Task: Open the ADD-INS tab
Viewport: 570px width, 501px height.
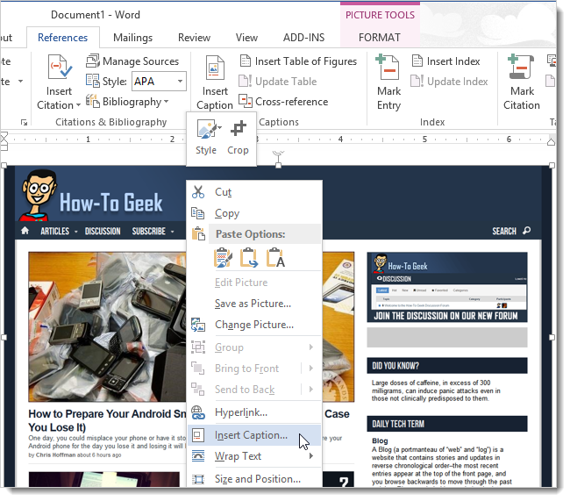Action: [x=304, y=38]
